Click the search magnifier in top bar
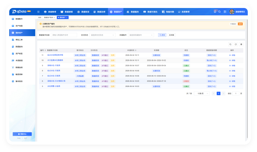The image size is (257, 152). coord(219,12)
